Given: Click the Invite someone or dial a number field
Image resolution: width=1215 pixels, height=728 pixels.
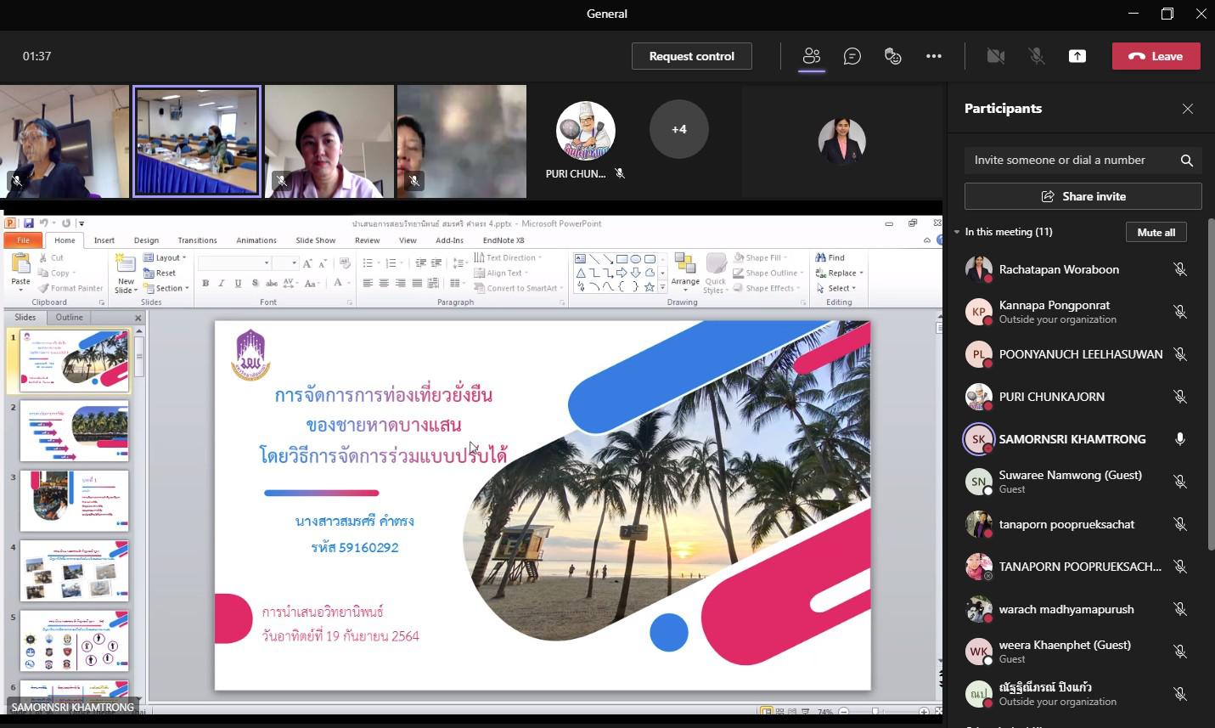Looking at the screenshot, I should 1083,160.
